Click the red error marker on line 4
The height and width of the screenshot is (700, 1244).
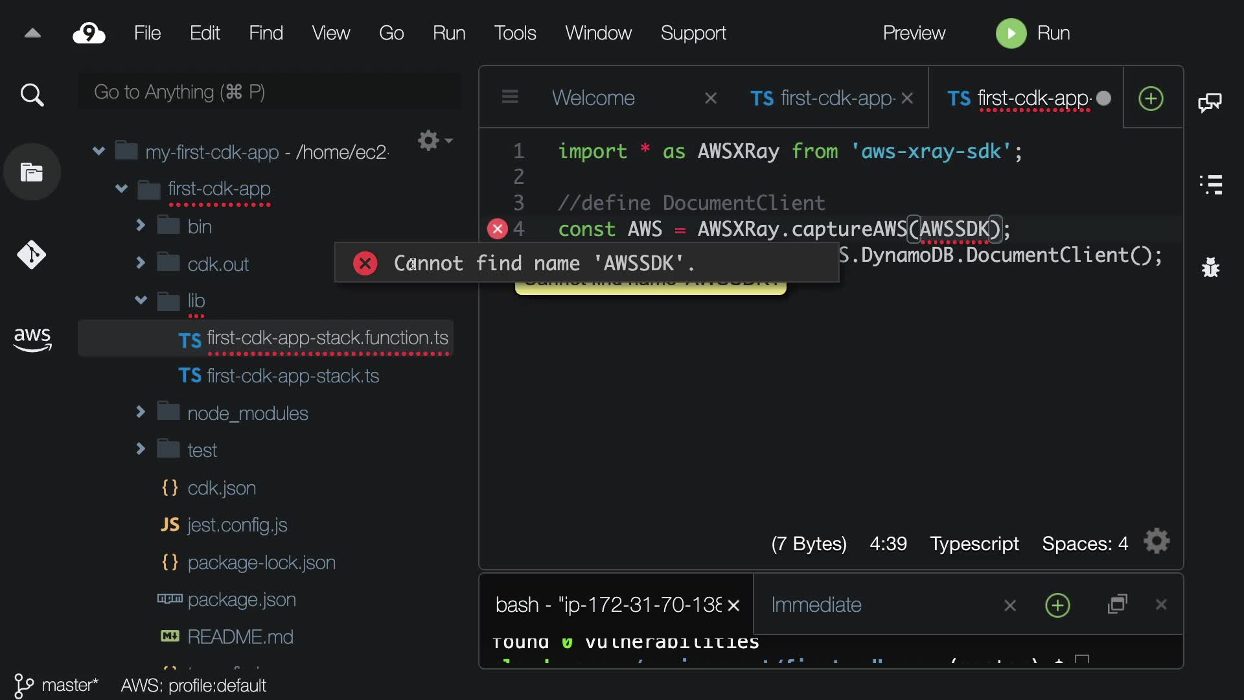(x=497, y=229)
